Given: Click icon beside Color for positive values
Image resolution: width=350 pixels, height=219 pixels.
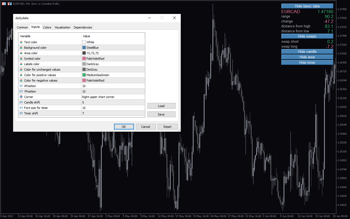Looking at the screenshot, I should point(21,75).
